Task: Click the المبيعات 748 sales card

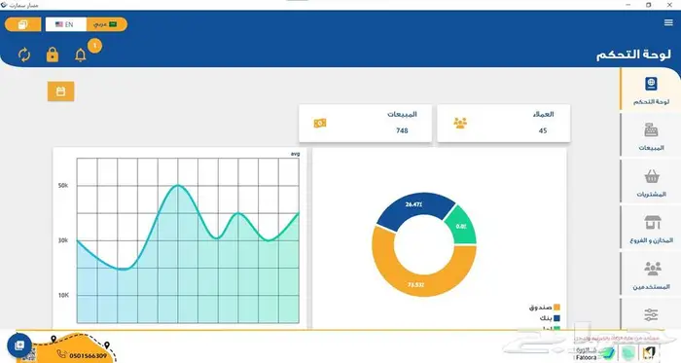Action: [365, 123]
